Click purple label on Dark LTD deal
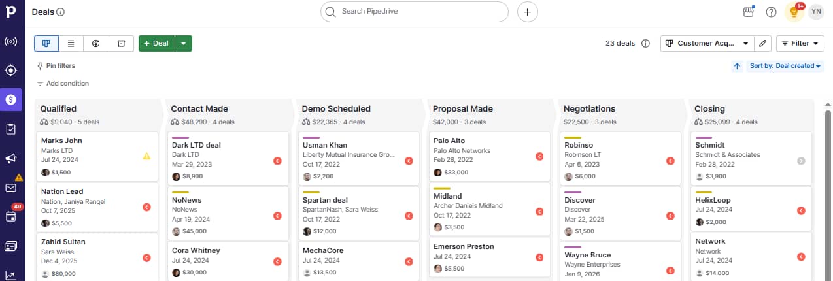The image size is (833, 281). (x=180, y=138)
